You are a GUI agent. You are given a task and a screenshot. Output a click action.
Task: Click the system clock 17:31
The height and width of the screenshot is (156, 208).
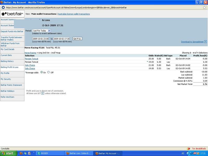(x=203, y=153)
